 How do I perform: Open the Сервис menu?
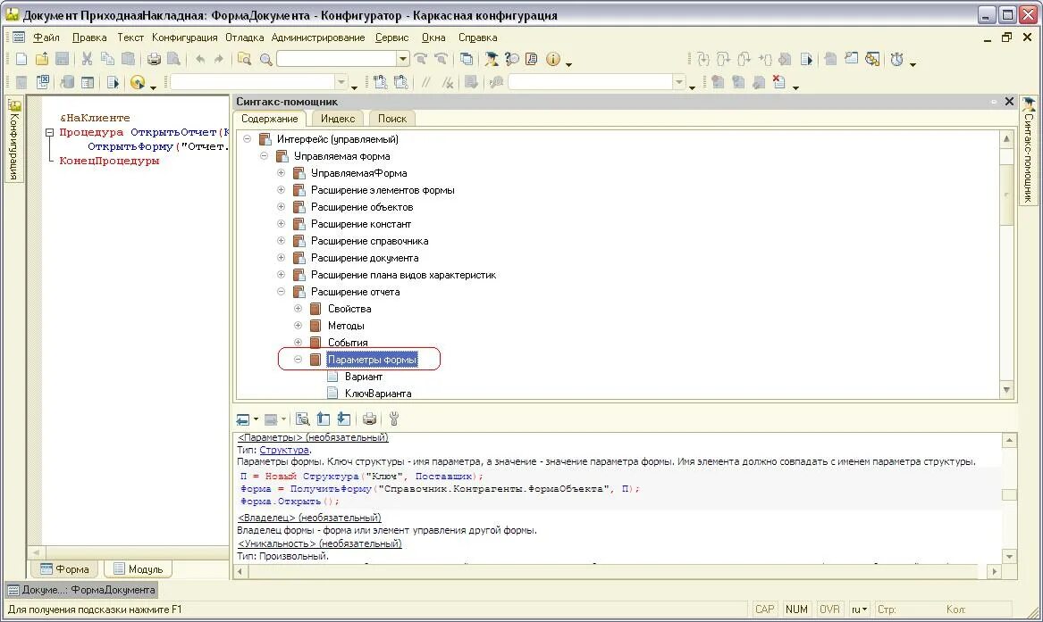[x=391, y=37]
